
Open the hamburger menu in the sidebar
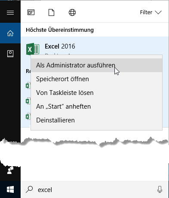(10, 12)
